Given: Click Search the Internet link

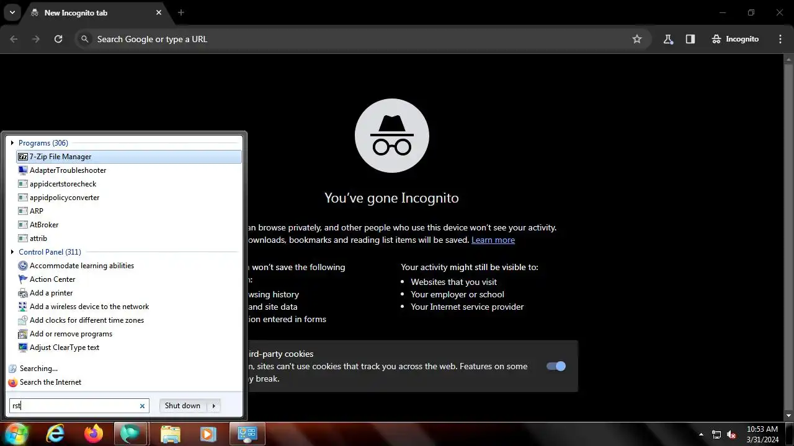Looking at the screenshot, I should point(50,382).
